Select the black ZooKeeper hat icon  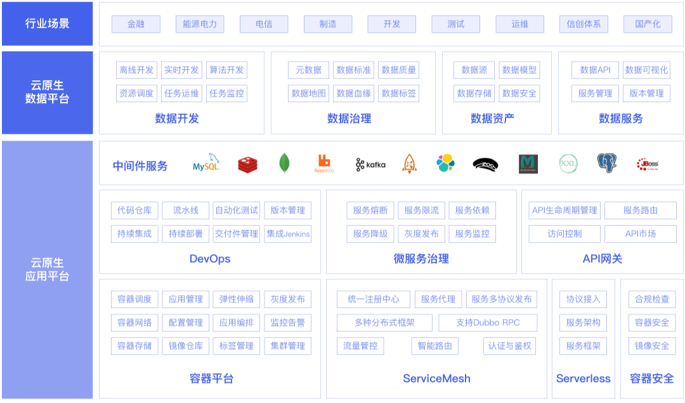click(x=485, y=165)
